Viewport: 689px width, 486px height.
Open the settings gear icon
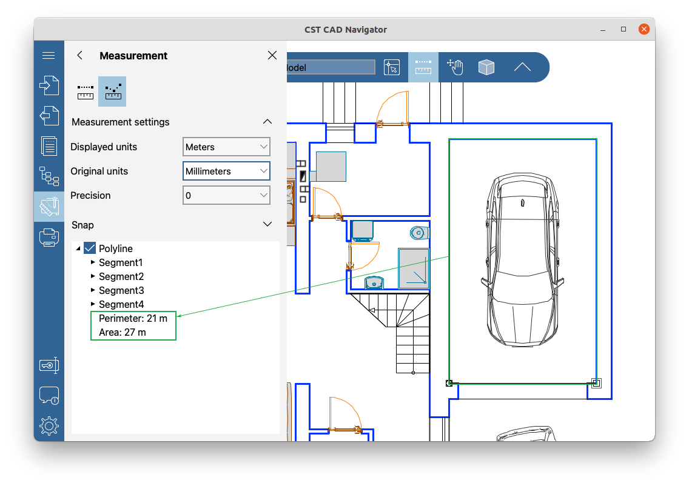point(49,426)
